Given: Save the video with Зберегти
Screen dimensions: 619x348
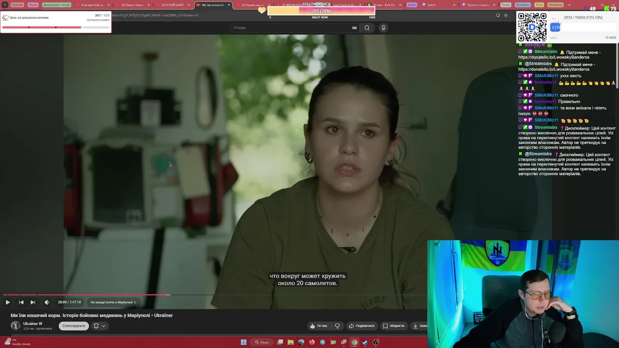Looking at the screenshot, I should 394,326.
